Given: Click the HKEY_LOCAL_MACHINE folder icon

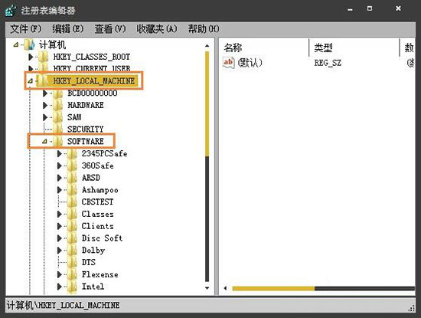Looking at the screenshot, I should coord(43,80).
